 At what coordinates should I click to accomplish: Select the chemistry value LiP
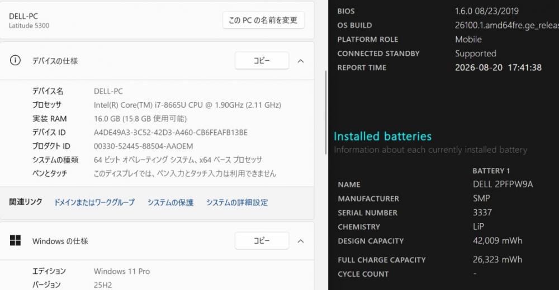pyautogui.click(x=479, y=226)
